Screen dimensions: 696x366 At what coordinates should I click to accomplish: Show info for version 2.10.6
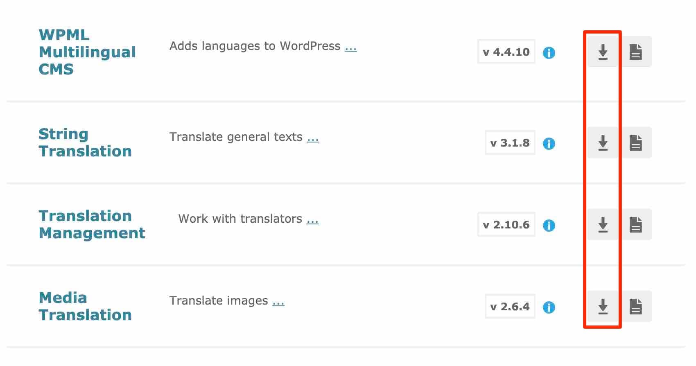[549, 226]
